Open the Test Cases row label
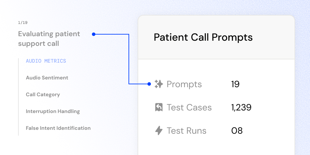 (x=189, y=108)
